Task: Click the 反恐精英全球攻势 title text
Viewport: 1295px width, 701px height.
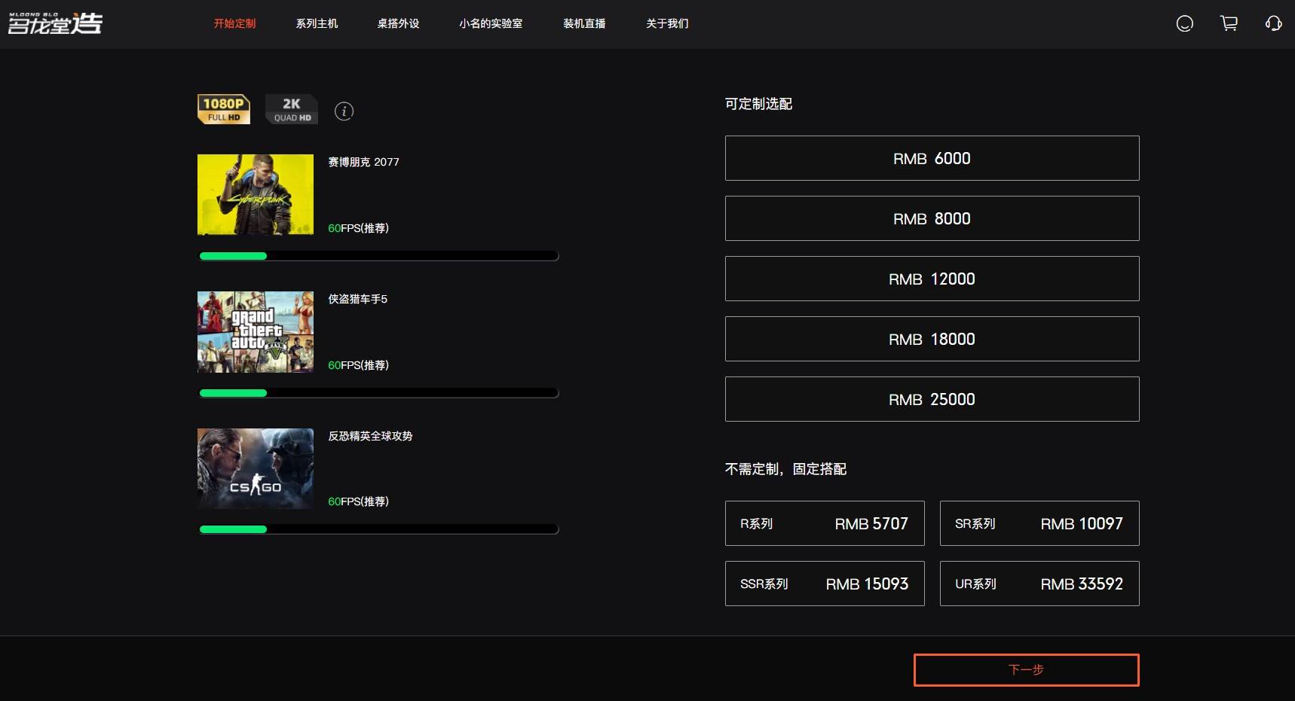Action: [x=370, y=436]
